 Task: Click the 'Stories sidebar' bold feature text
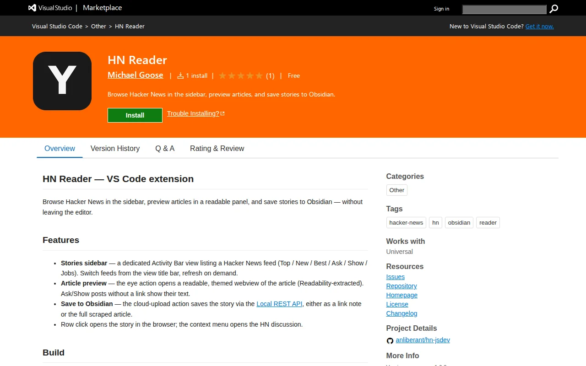tap(84, 263)
